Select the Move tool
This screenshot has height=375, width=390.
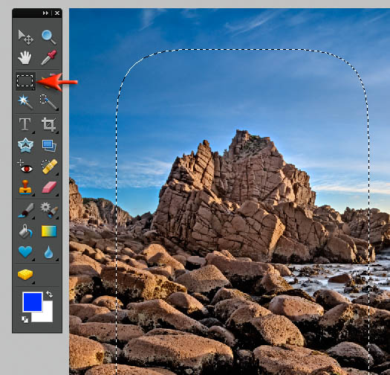click(25, 37)
